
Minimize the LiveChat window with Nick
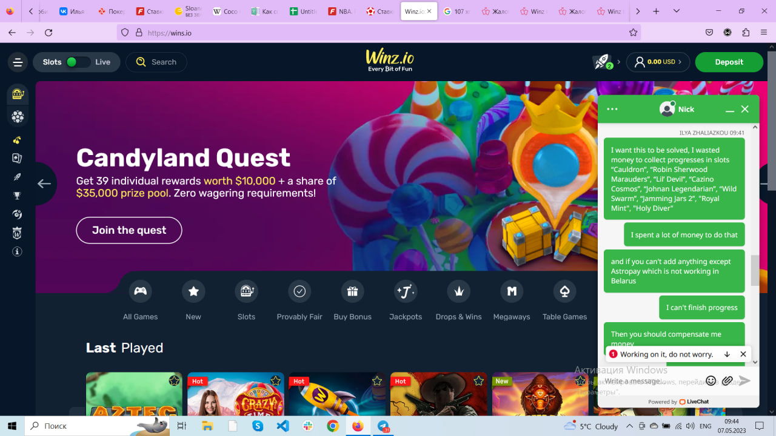[730, 110]
